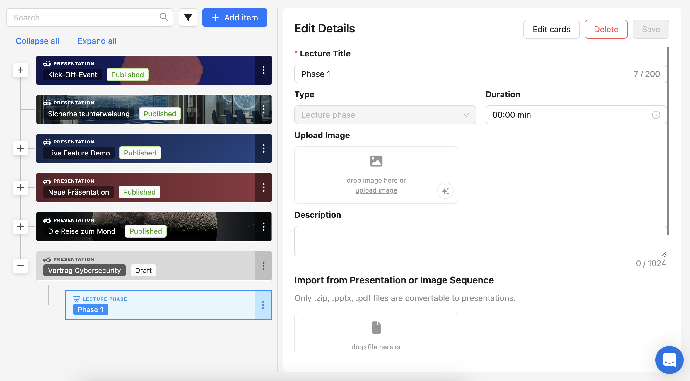Click the upload image icon in Edit Details
The height and width of the screenshot is (381, 690).
[x=376, y=160]
